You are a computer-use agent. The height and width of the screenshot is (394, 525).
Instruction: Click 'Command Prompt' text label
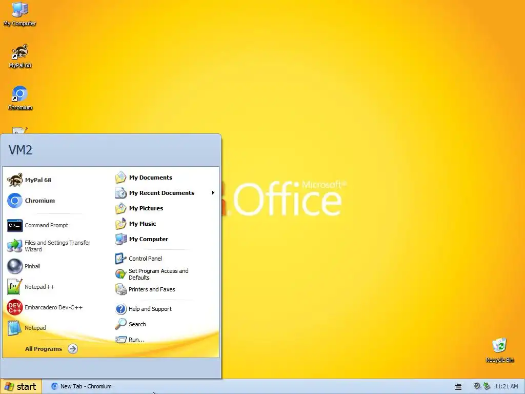pos(46,225)
